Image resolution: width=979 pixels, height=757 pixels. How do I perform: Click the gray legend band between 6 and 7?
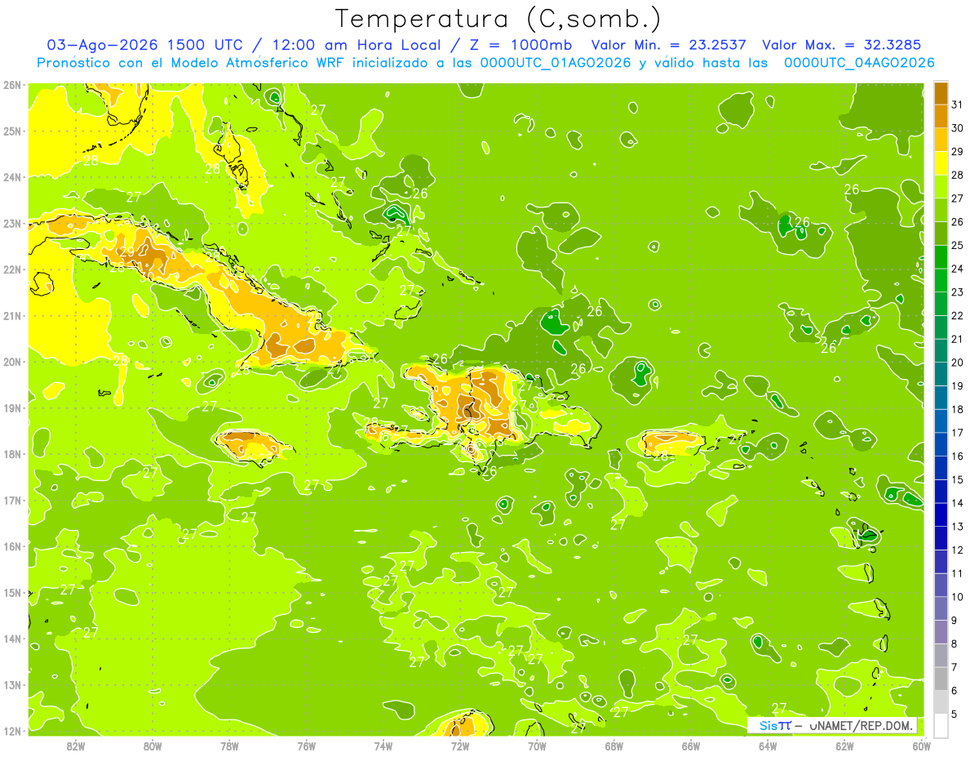coord(941,678)
